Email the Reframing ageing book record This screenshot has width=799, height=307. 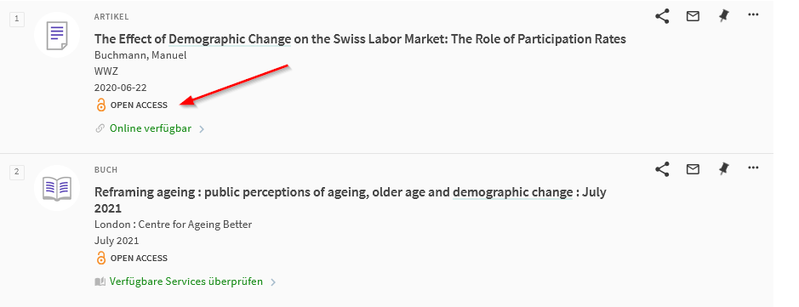pyautogui.click(x=693, y=169)
